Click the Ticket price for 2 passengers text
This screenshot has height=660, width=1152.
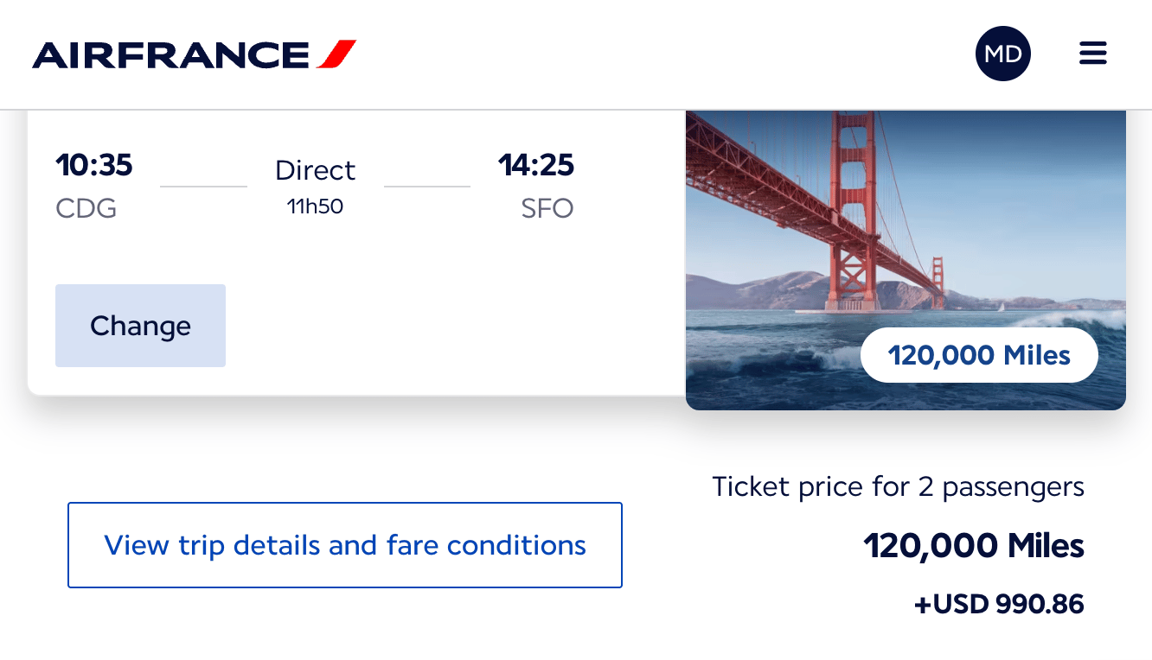[898, 486]
